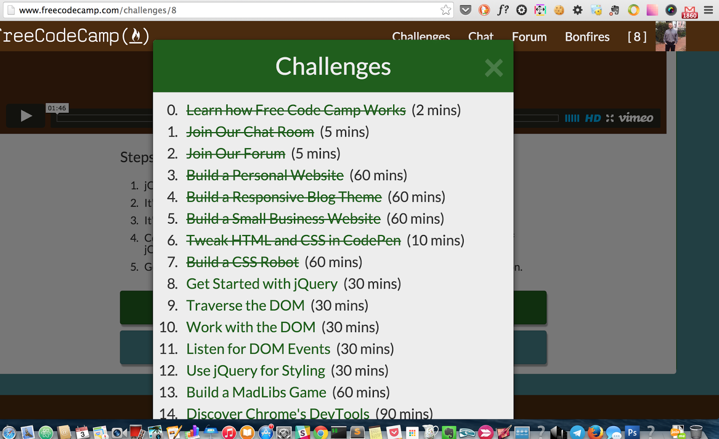Open Terminal from the dock
Image resolution: width=719 pixels, height=439 pixels.
click(339, 433)
